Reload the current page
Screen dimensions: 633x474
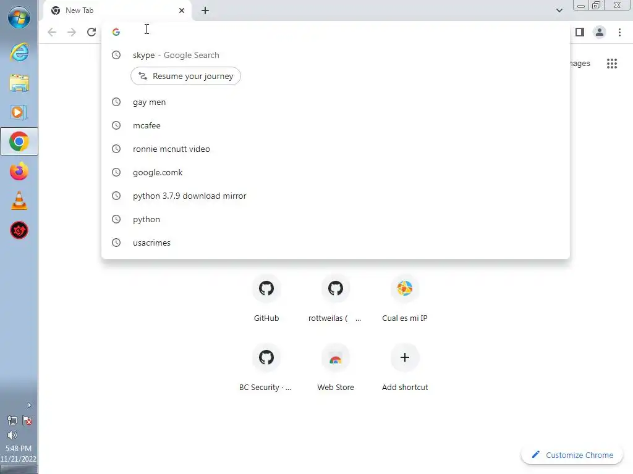[x=91, y=32]
